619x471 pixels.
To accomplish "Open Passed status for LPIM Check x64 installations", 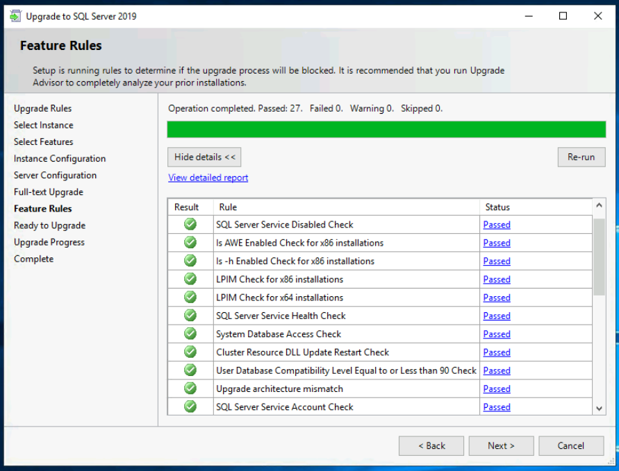I will pyautogui.click(x=497, y=298).
